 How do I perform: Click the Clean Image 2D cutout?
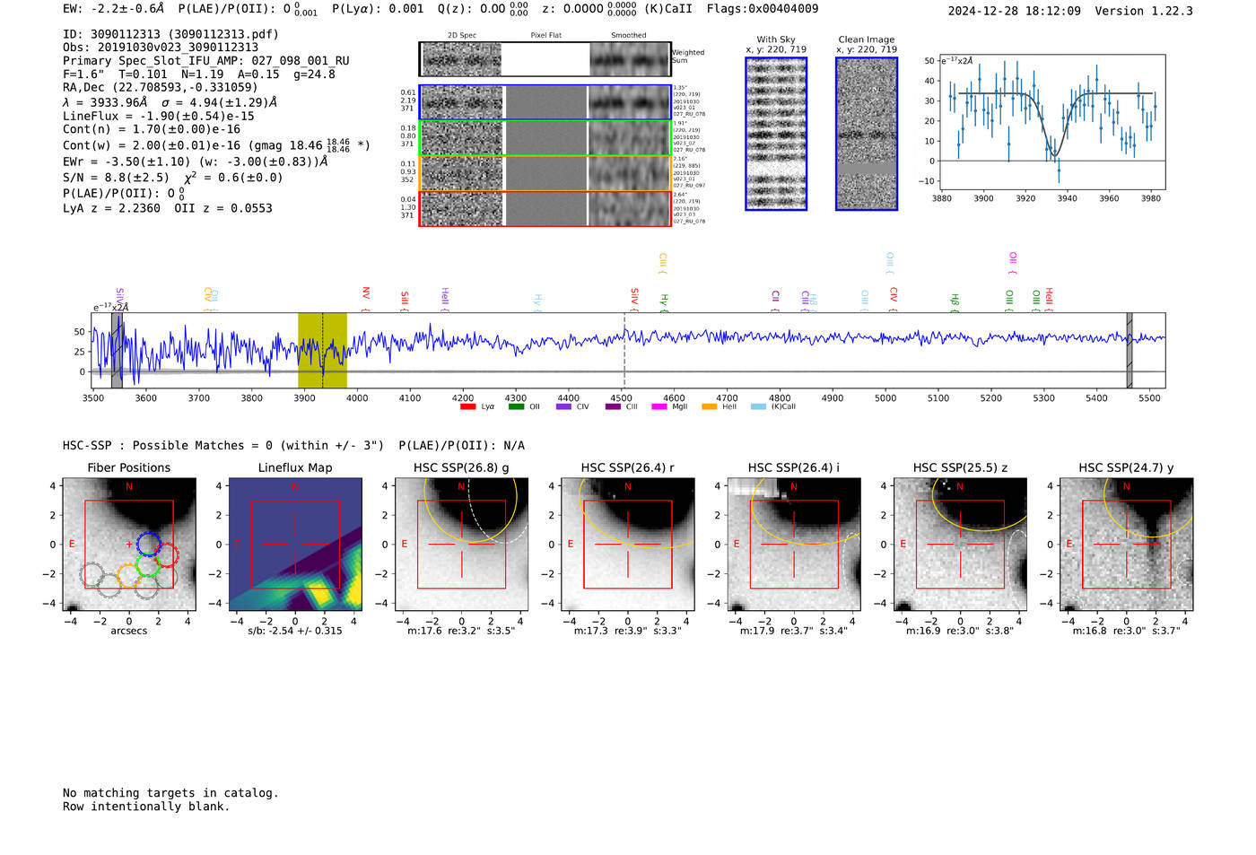pyautogui.click(x=867, y=134)
